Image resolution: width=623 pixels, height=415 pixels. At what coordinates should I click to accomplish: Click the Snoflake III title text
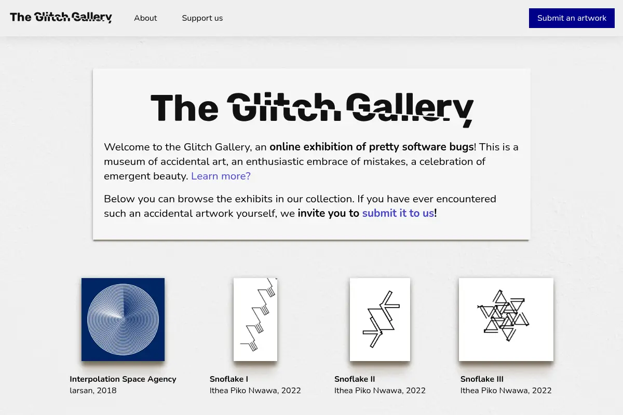click(x=482, y=379)
